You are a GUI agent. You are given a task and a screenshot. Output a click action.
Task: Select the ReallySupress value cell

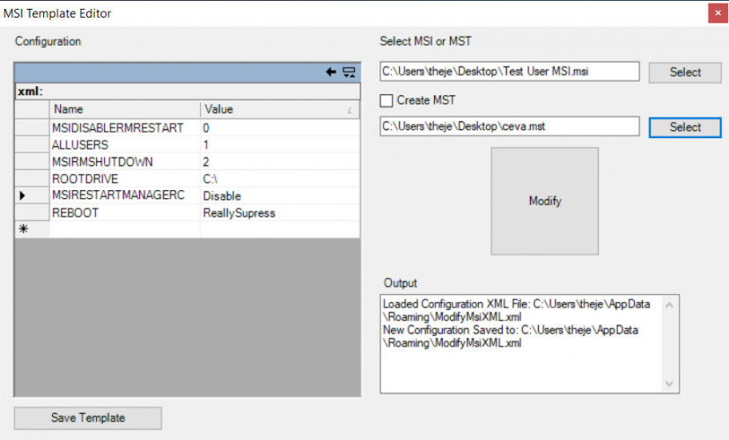point(279,212)
